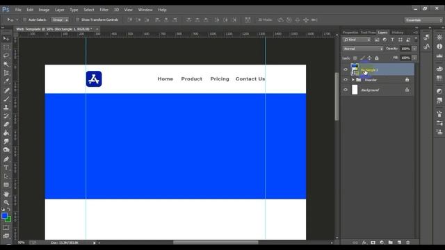Select the Clone Stamp tool

coord(6,108)
